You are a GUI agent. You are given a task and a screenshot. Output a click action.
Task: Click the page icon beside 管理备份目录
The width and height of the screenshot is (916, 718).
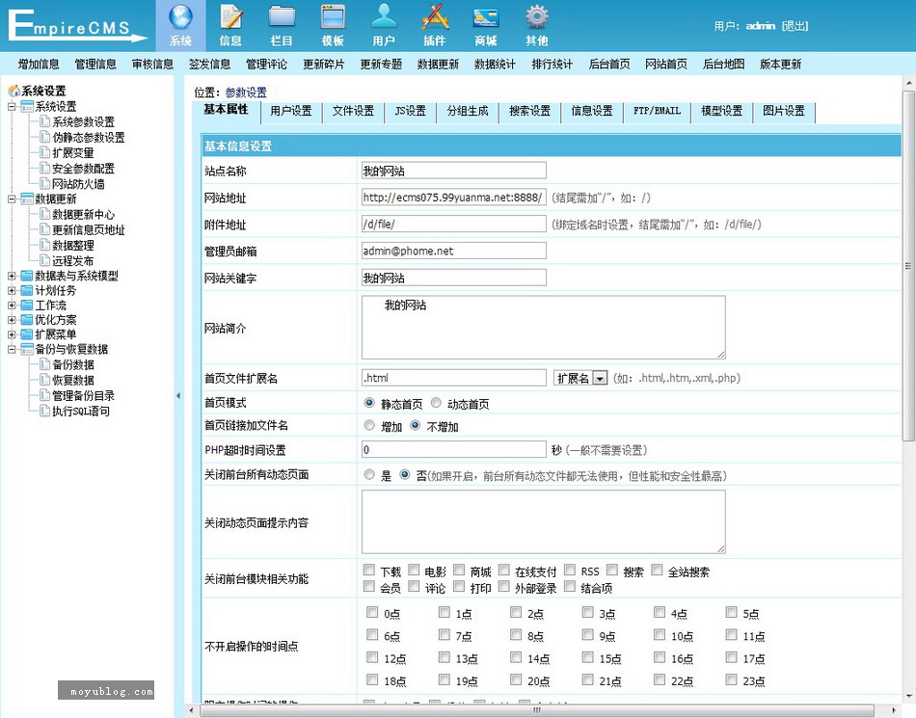(45, 395)
